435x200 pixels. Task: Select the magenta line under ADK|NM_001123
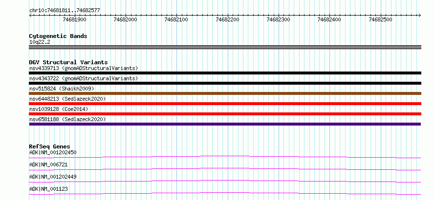click(225, 193)
